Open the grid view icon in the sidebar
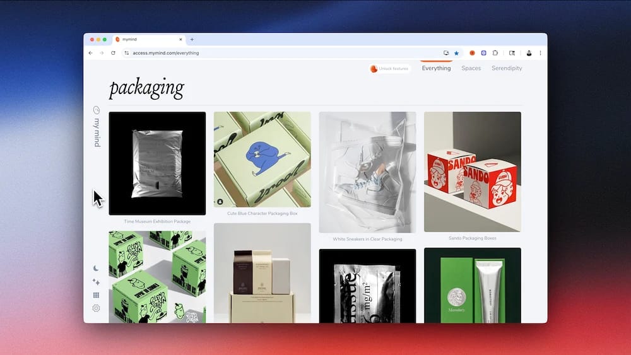631x355 pixels. point(96,295)
